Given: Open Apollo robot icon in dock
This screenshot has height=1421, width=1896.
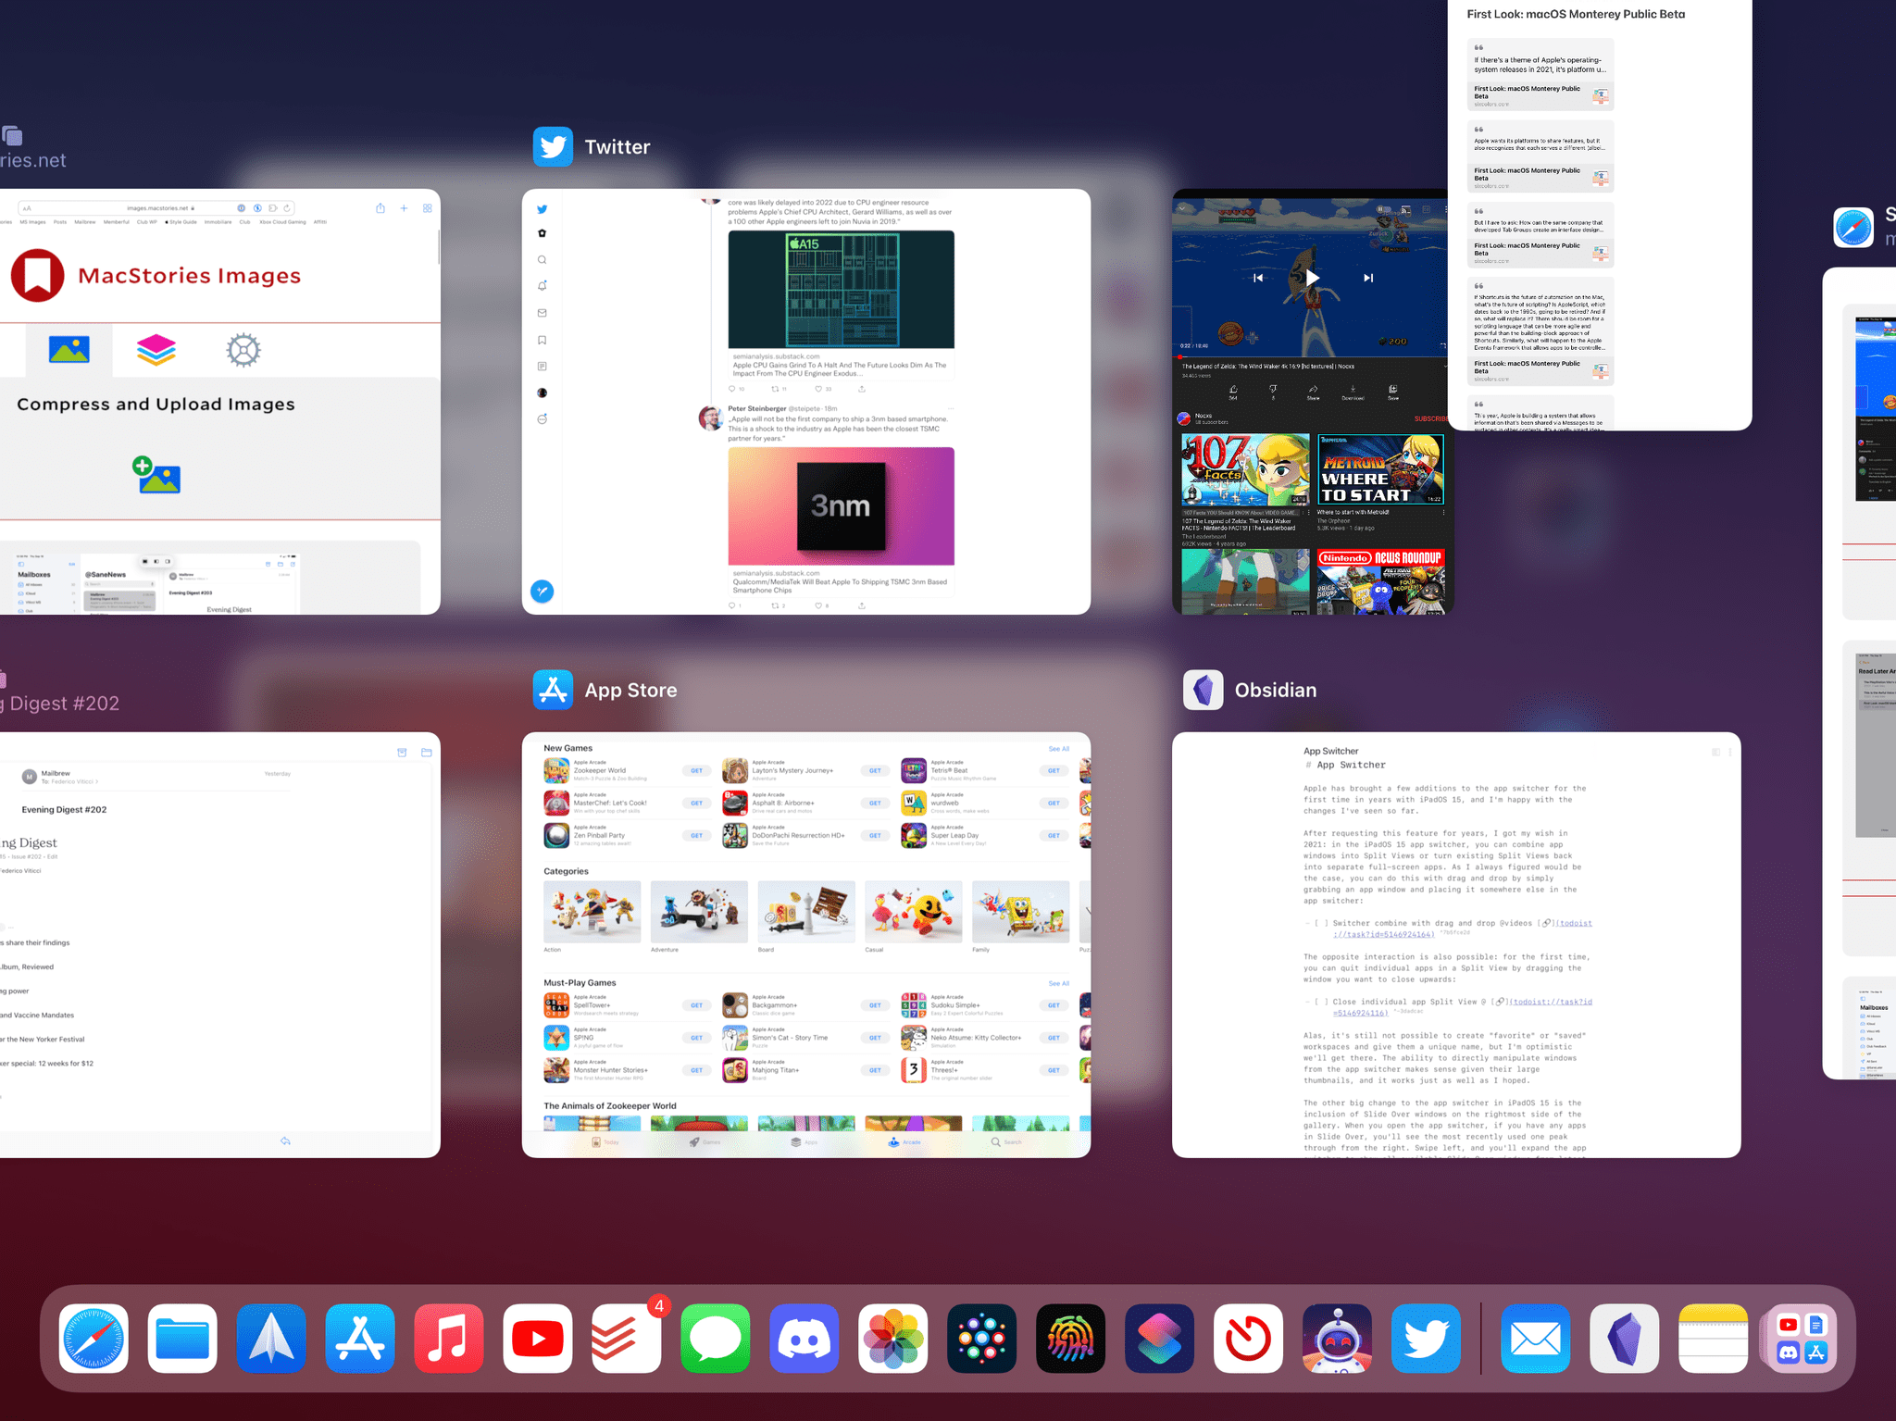Looking at the screenshot, I should 1338,1338.
